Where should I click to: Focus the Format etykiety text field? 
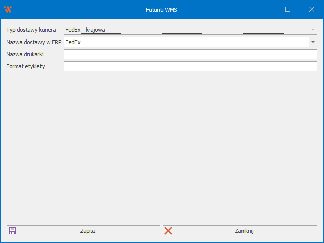click(x=190, y=66)
